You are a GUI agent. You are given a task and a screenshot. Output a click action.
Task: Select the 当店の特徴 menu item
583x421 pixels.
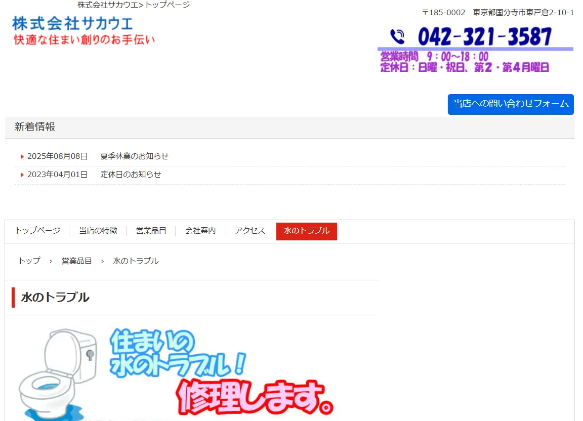click(98, 231)
